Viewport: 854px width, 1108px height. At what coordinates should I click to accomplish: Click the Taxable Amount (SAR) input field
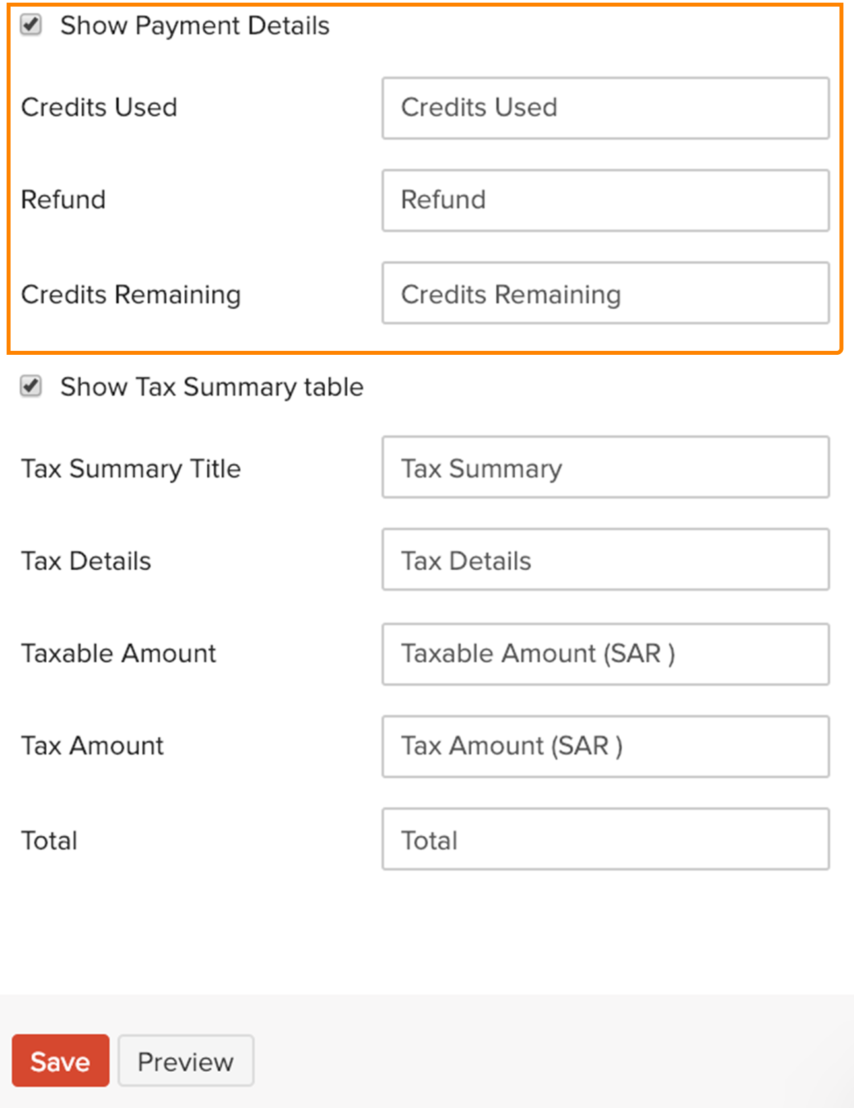pyautogui.click(x=605, y=654)
